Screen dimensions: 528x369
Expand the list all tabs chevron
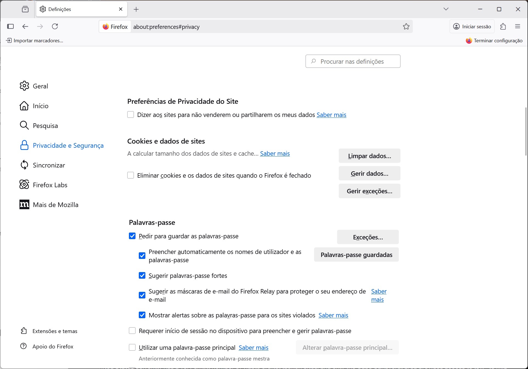coord(446,9)
